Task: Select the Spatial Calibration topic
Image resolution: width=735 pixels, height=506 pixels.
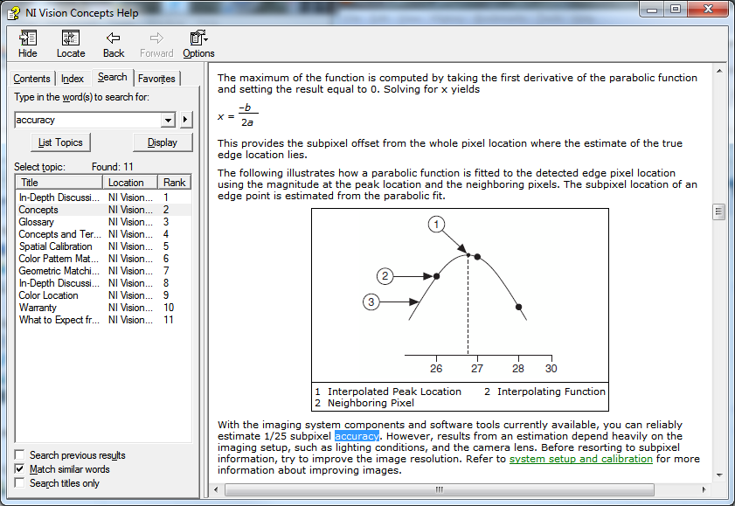Action: [104, 246]
